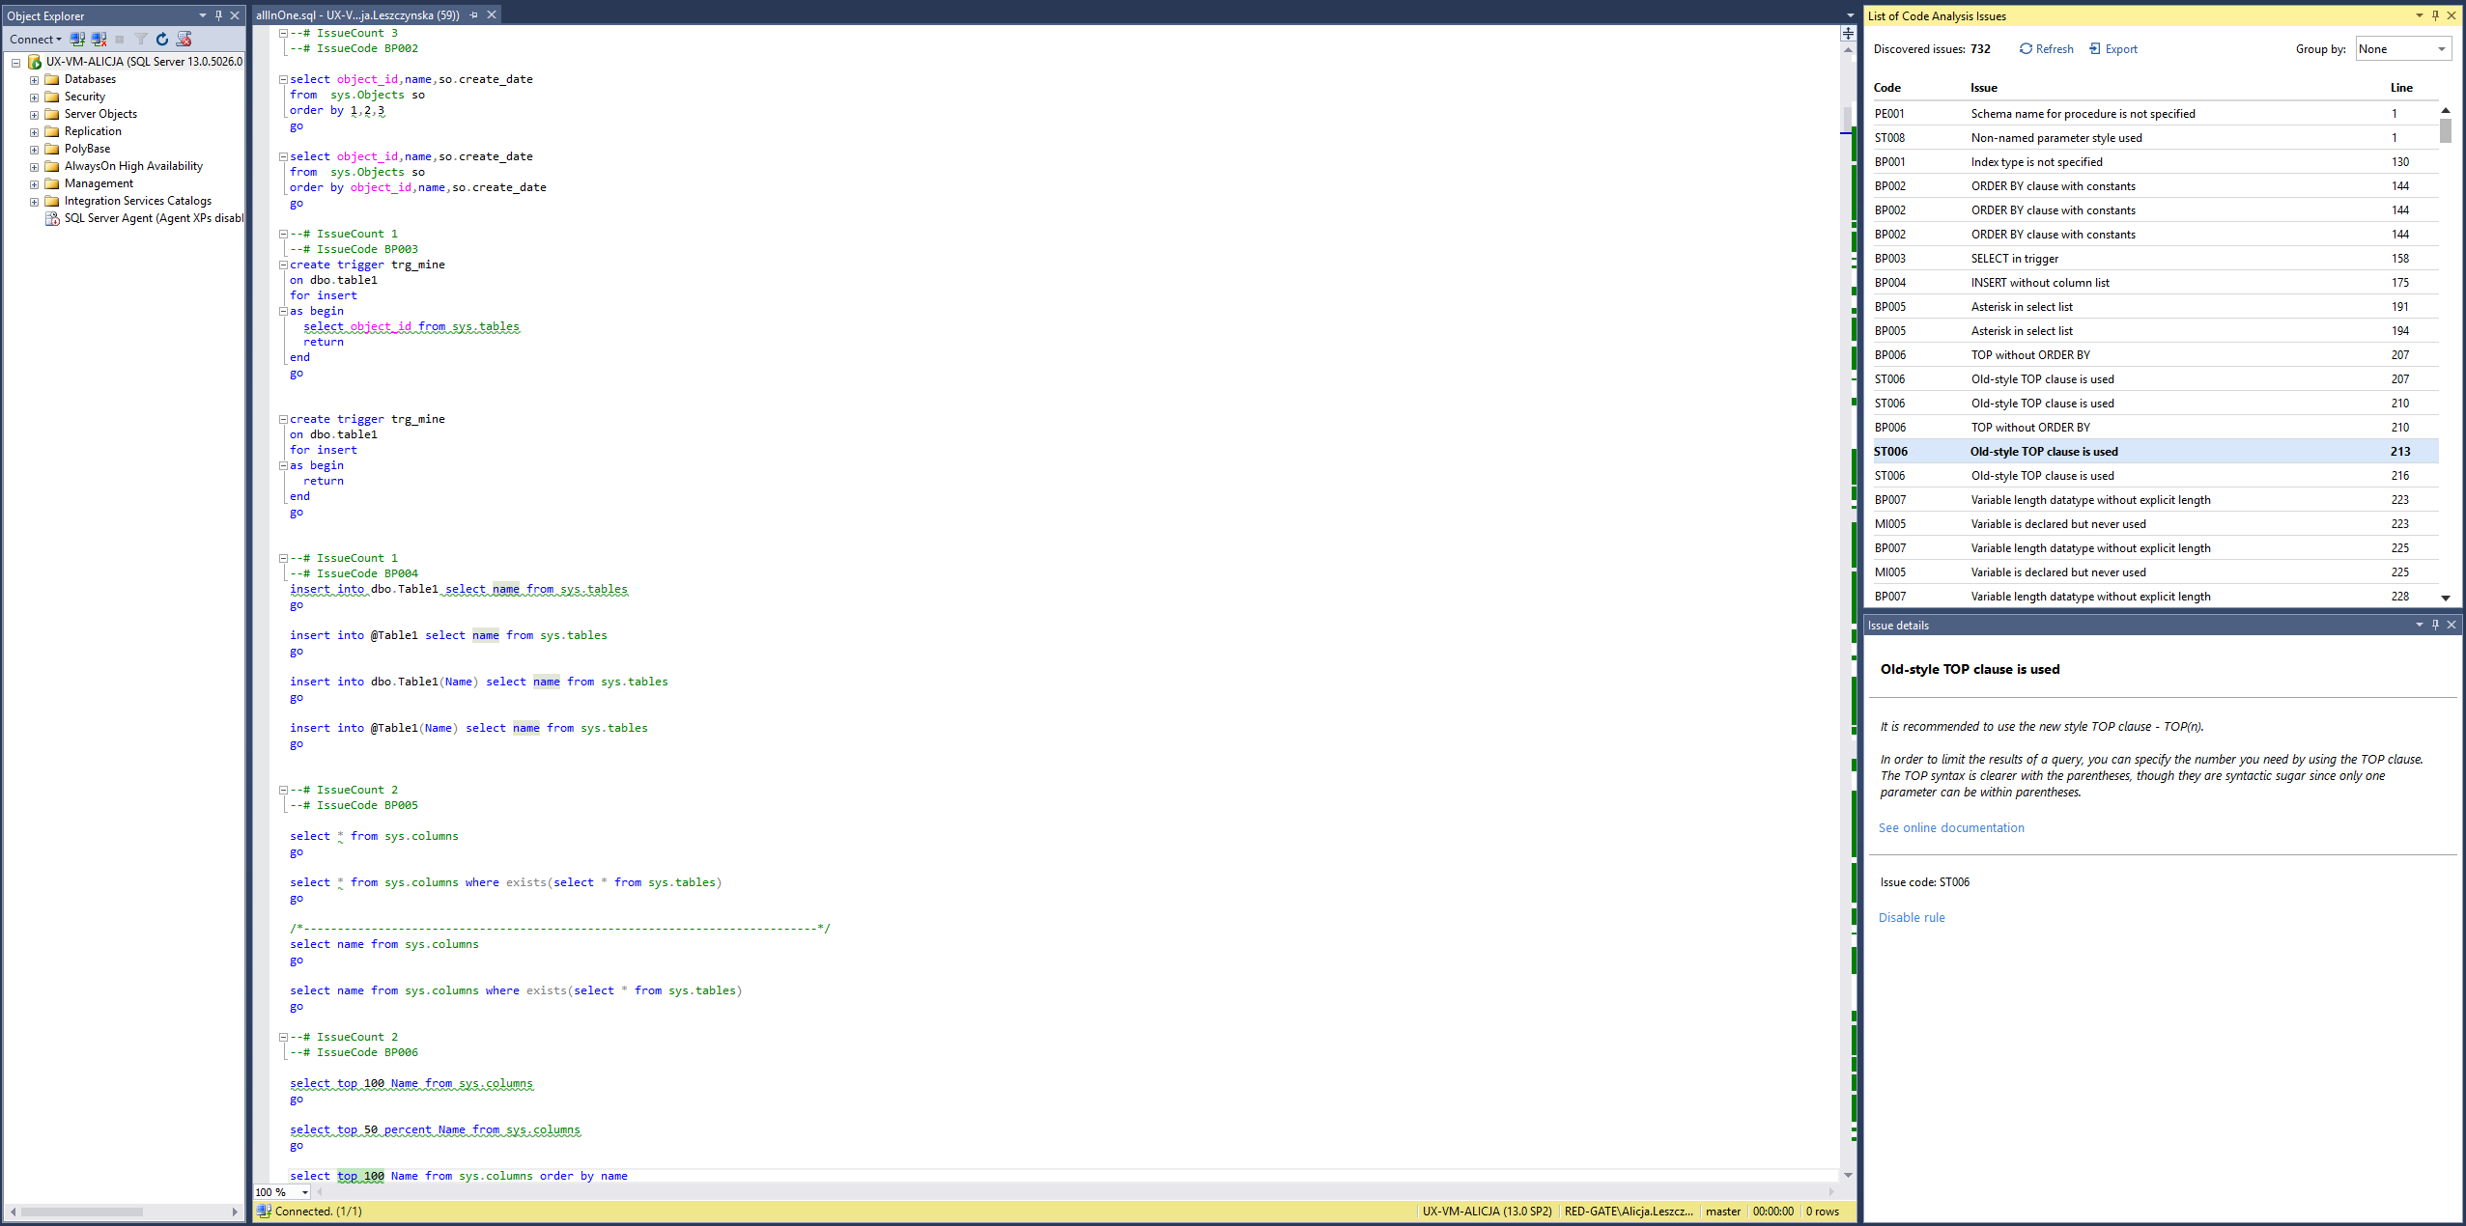Open See online documentation link
This screenshot has width=2466, height=1226.
tap(1951, 828)
